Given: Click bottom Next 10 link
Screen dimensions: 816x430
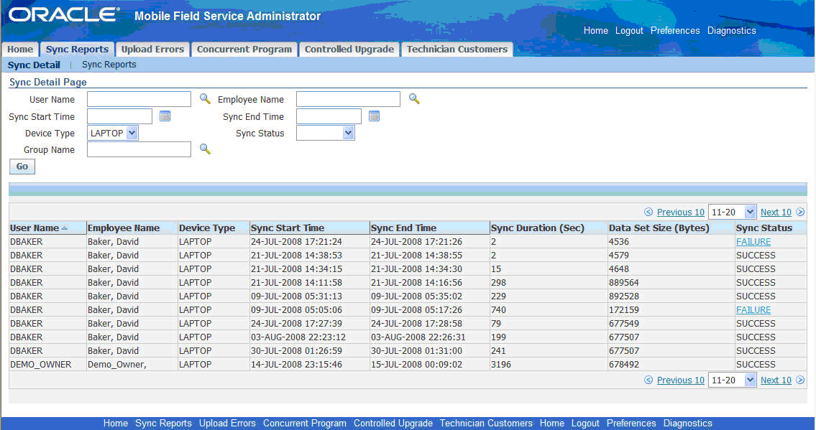Looking at the screenshot, I should click(776, 380).
